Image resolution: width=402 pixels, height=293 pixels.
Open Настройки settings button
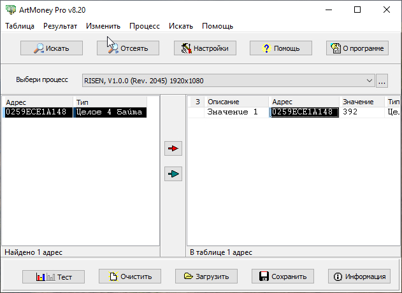[205, 48]
